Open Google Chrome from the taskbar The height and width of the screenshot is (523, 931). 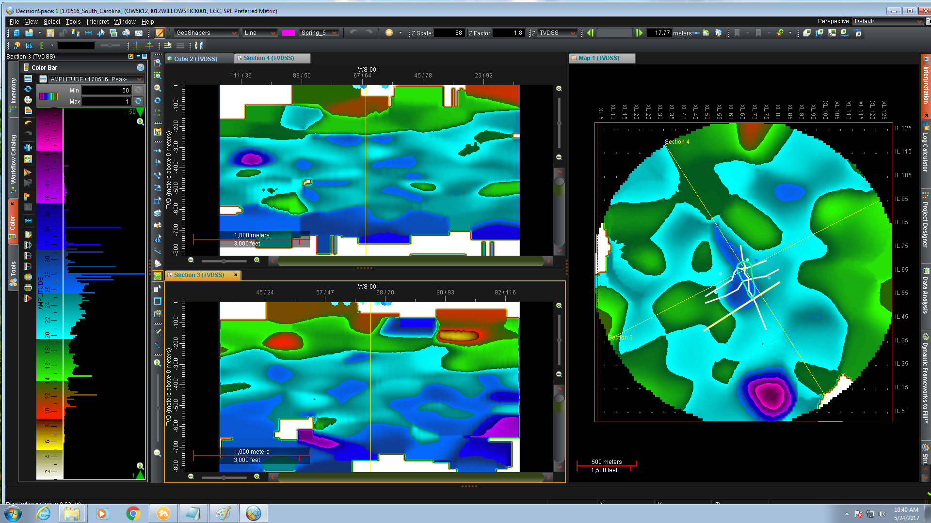[x=133, y=513]
